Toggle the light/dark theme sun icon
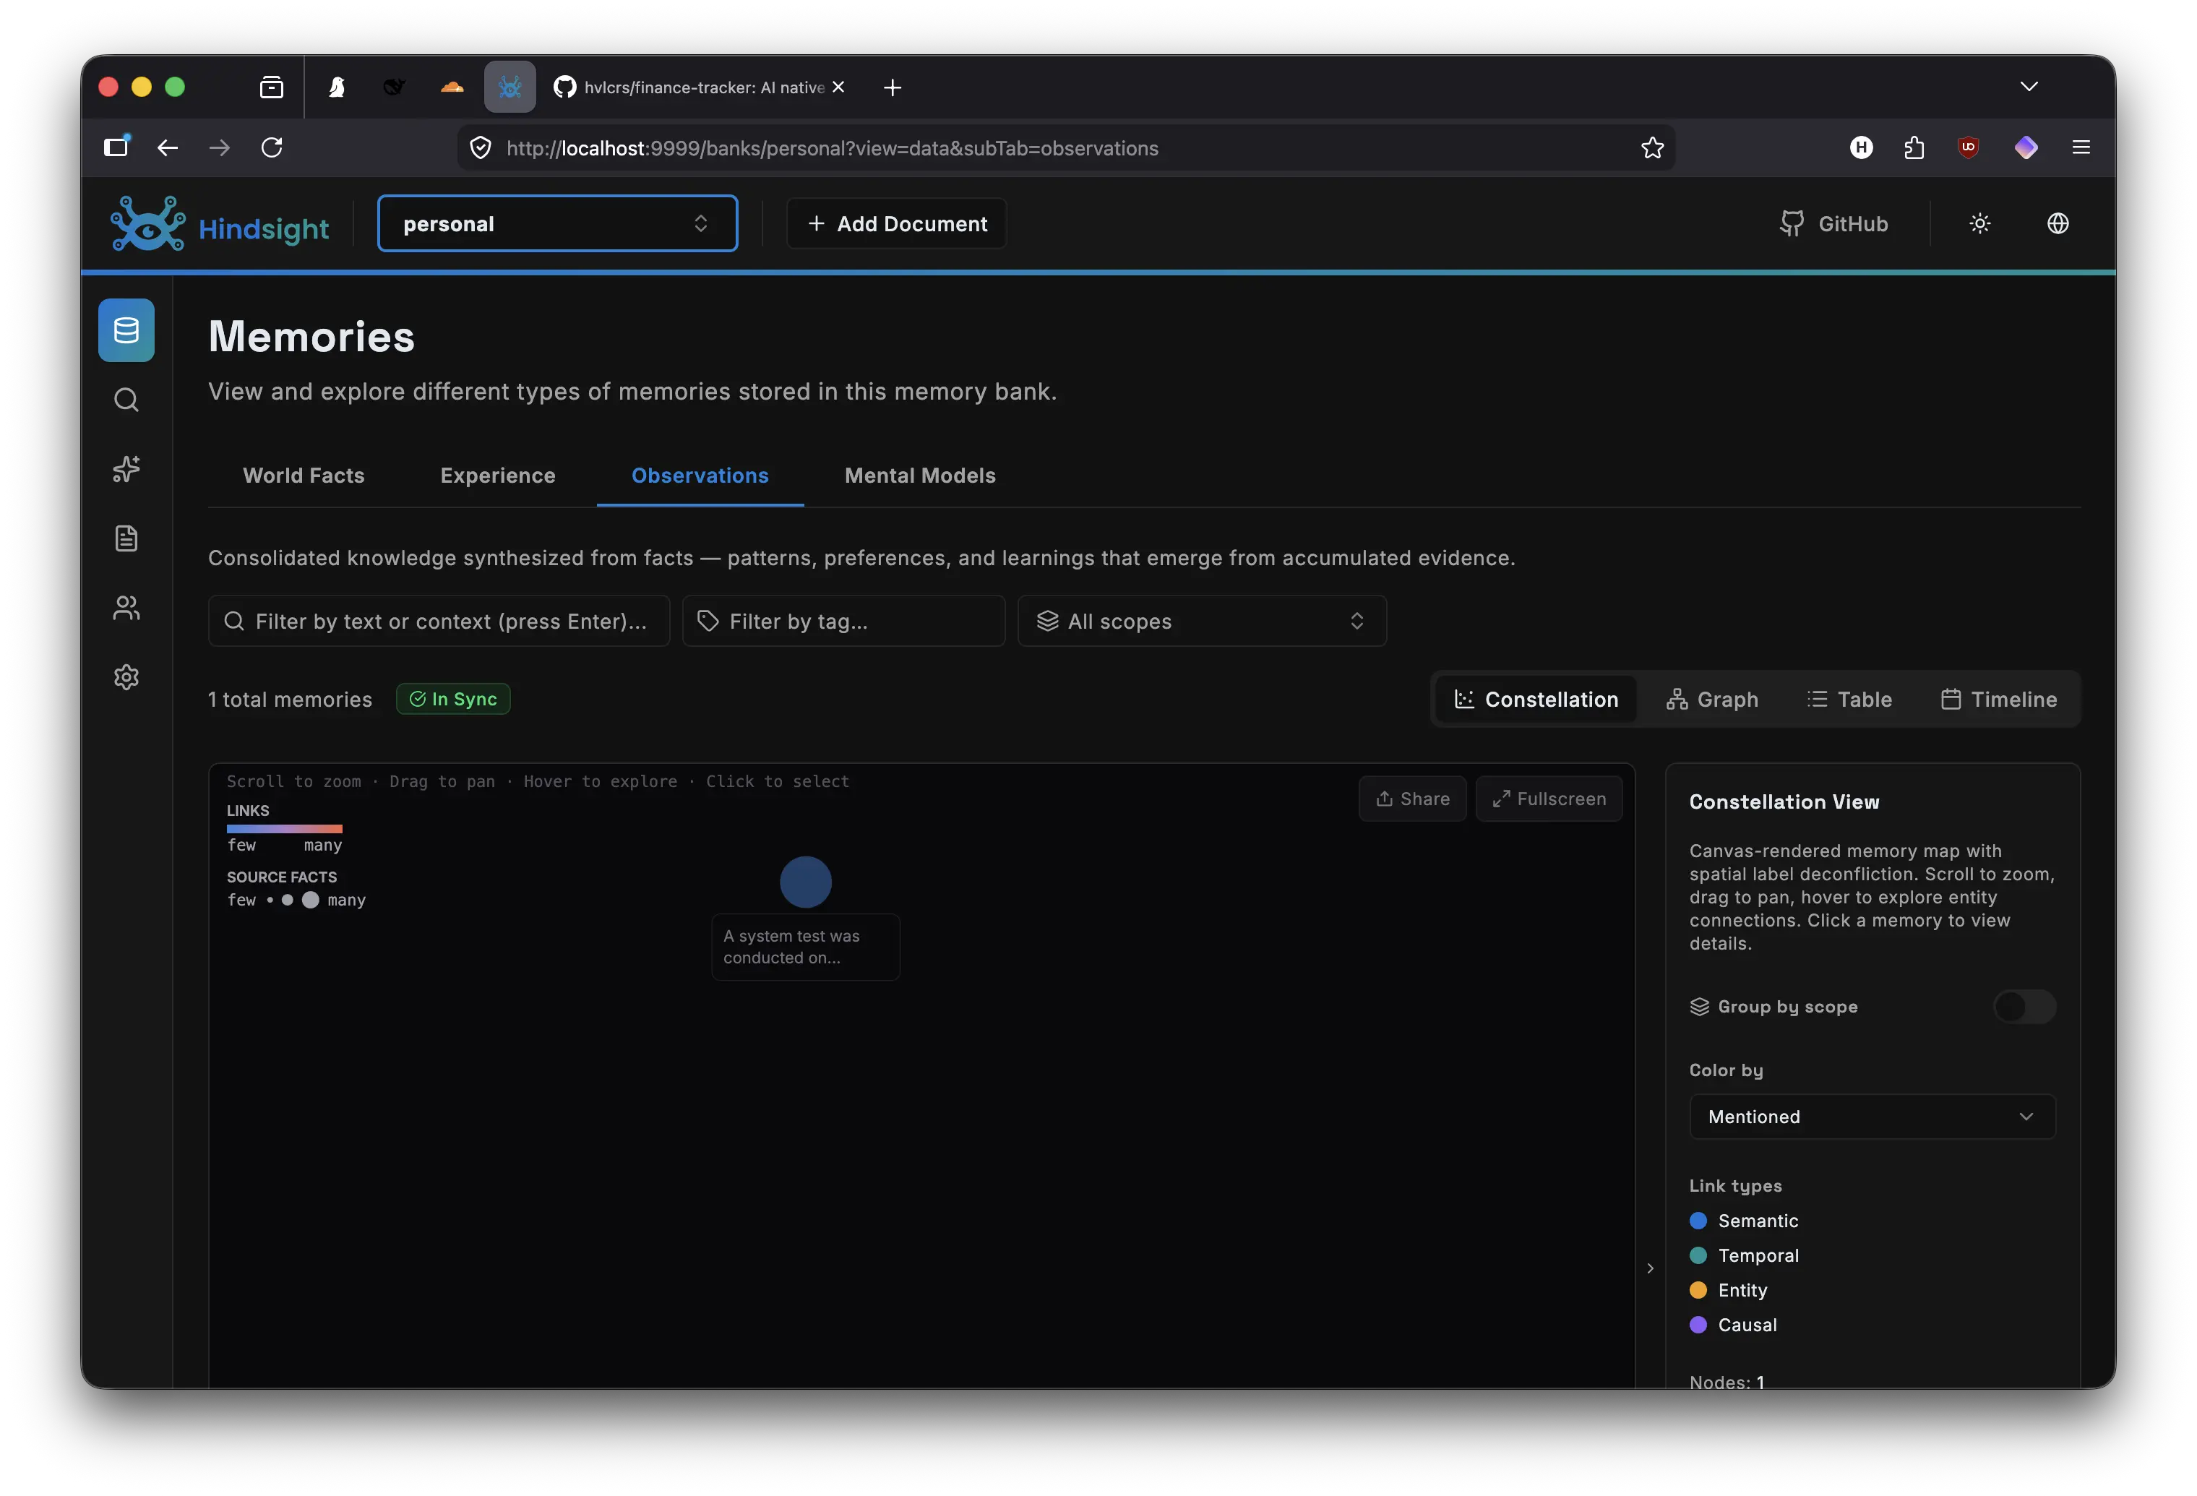 coord(1979,223)
